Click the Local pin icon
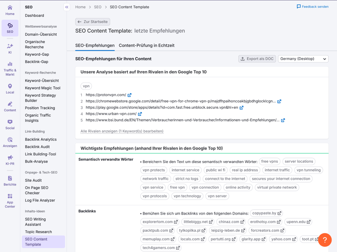 pos(10,87)
